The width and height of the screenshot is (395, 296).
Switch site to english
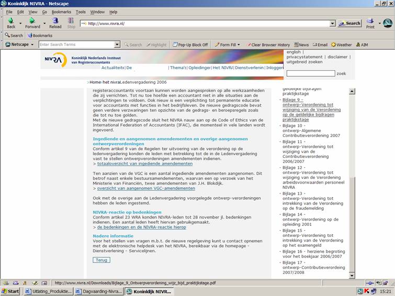click(x=294, y=52)
